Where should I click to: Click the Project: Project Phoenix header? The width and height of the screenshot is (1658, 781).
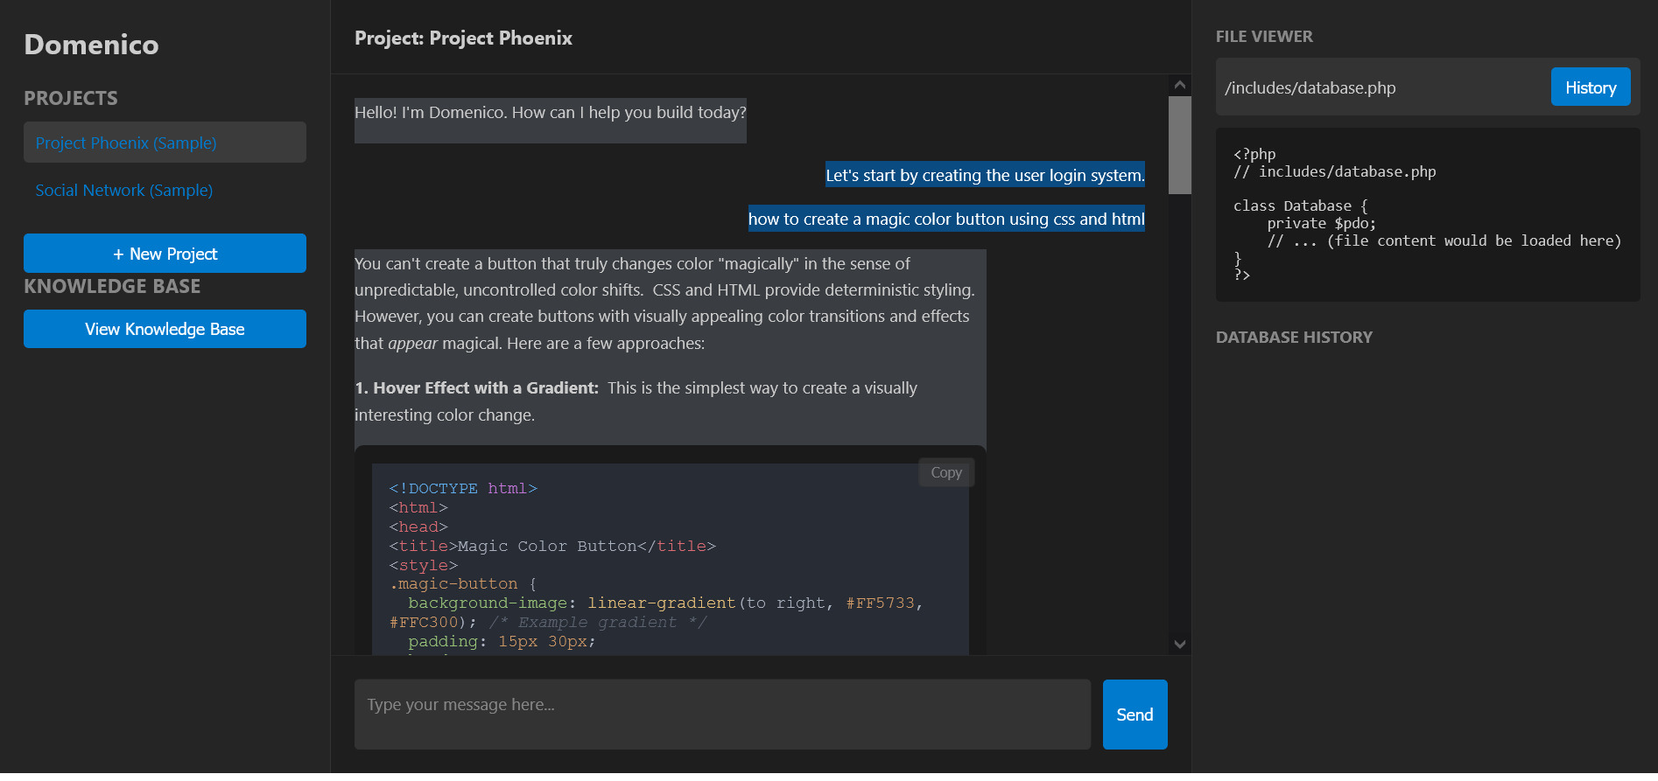463,38
